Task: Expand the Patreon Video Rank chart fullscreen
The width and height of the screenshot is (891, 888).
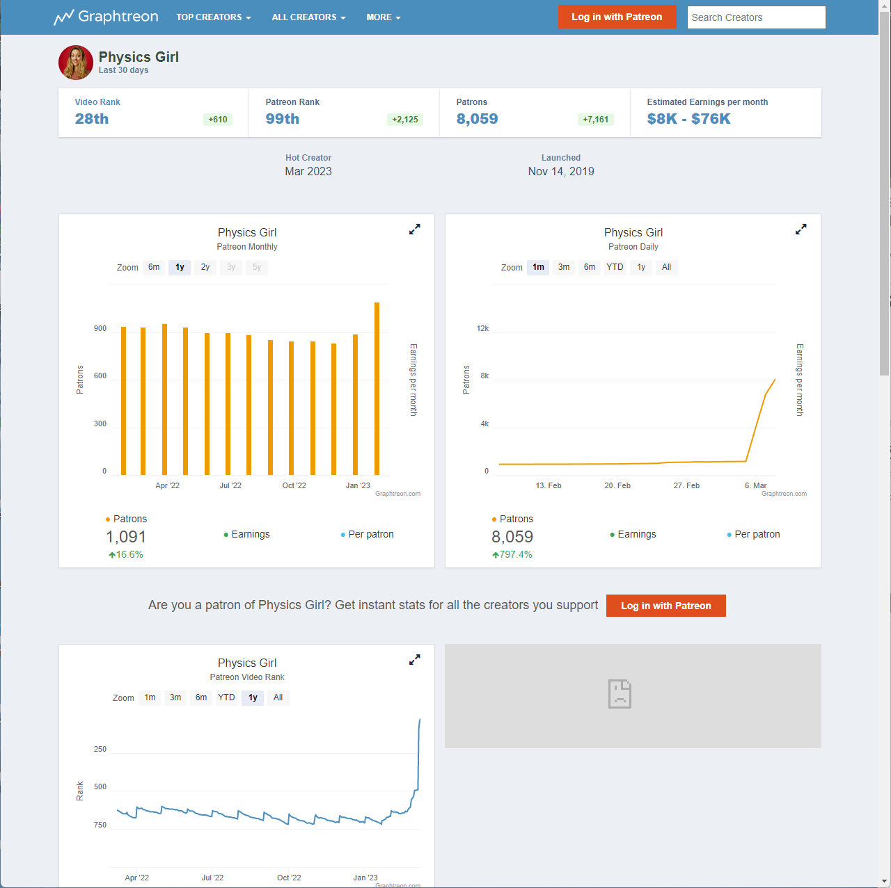Action: (x=415, y=659)
